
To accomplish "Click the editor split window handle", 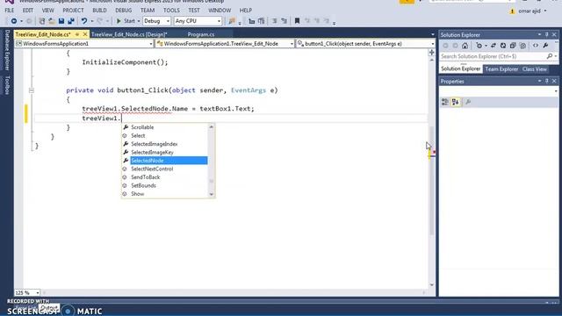I will click(431, 53).
